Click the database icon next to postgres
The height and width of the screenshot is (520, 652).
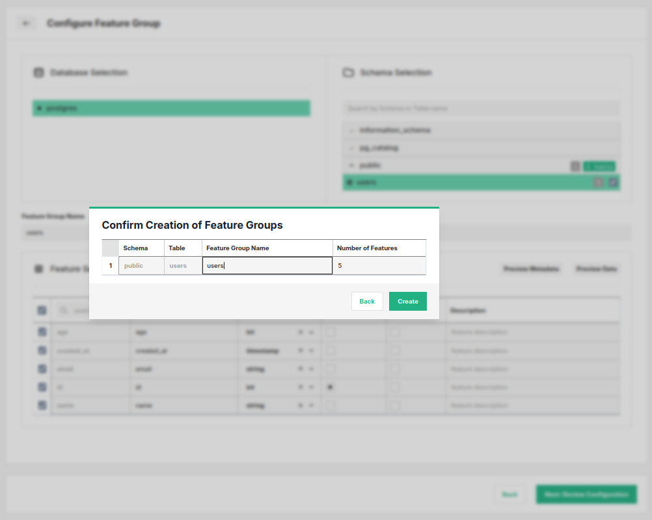(x=39, y=108)
